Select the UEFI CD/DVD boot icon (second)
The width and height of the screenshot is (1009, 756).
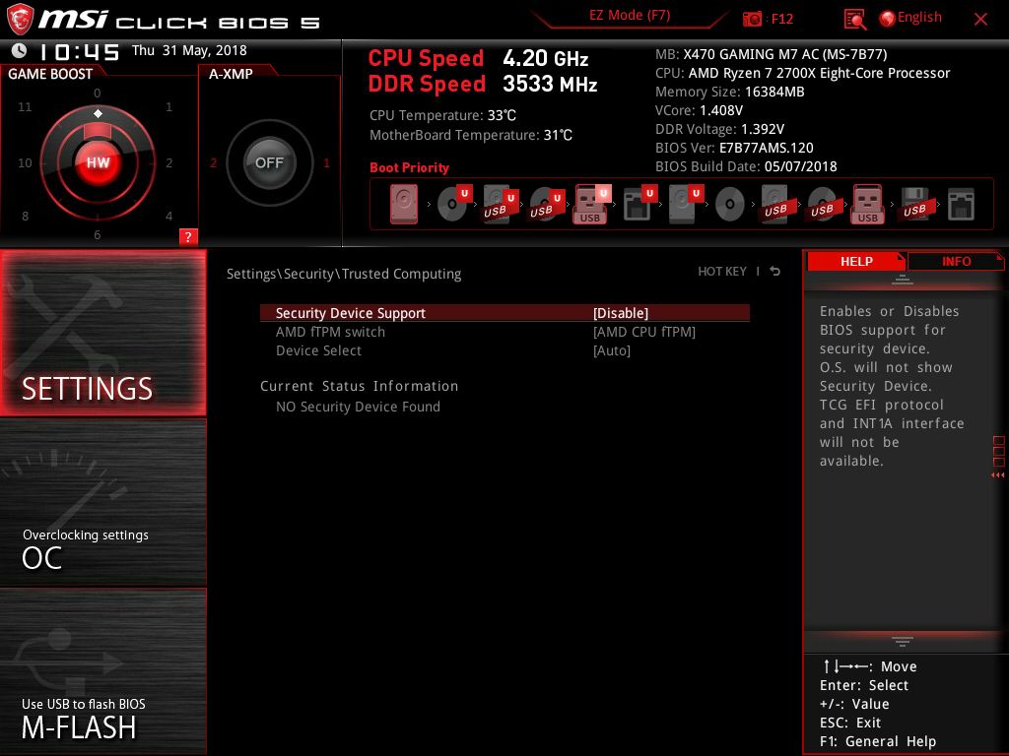tap(453, 204)
